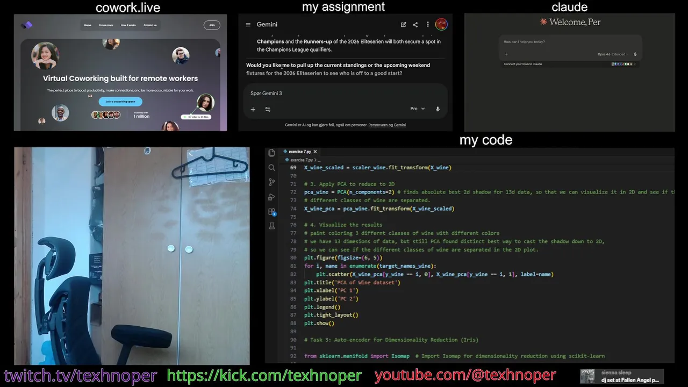Open 'Connect your tools to Claude'
This screenshot has width=688, height=387.
point(523,64)
